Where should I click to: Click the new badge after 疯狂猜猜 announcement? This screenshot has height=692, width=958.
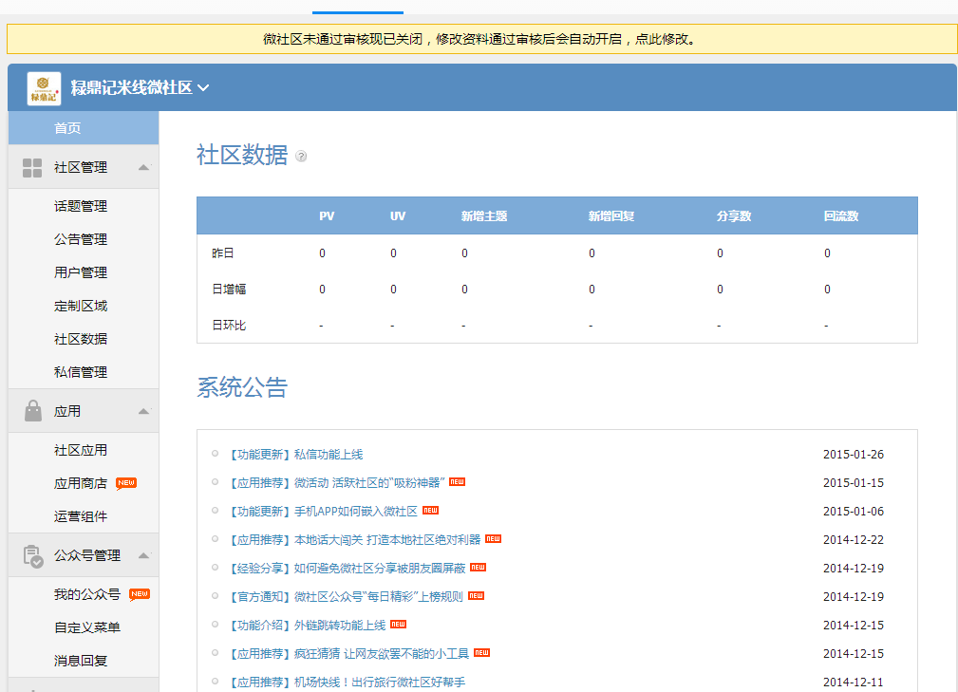(x=481, y=652)
